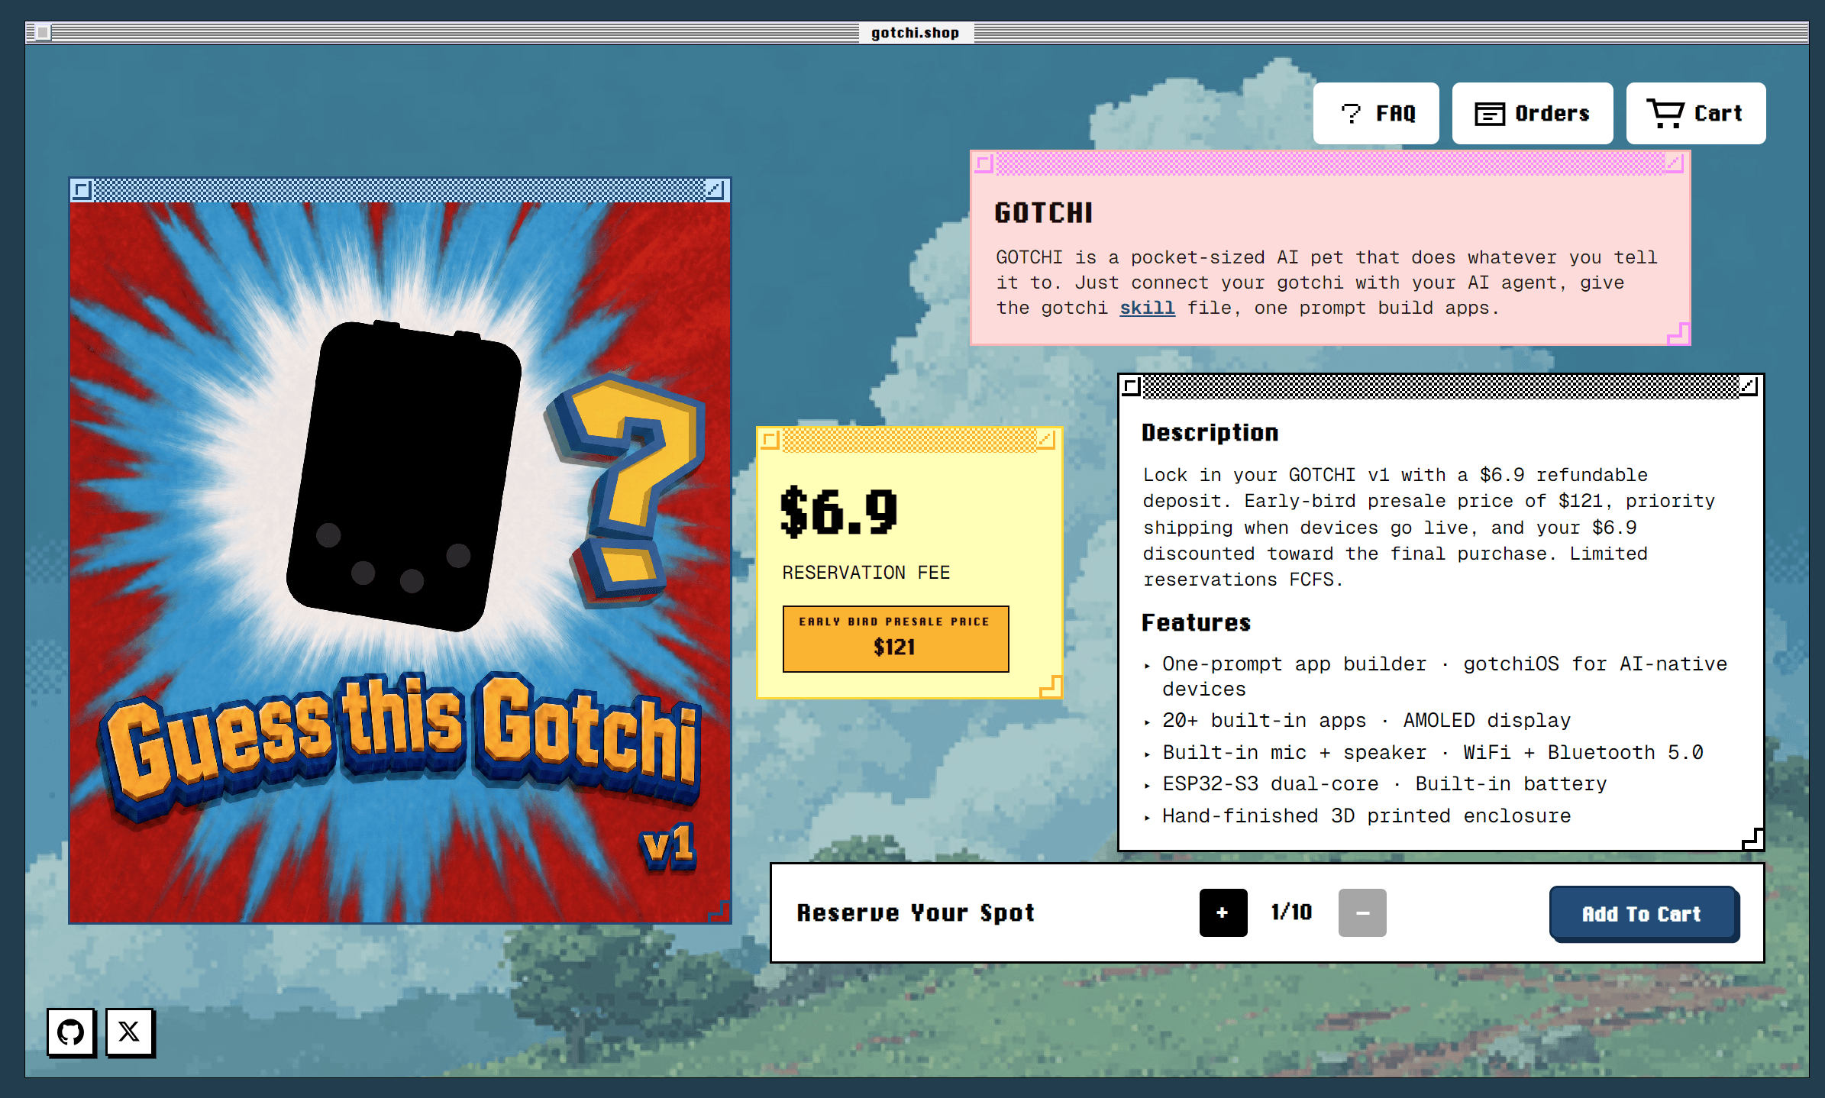Viewport: 1825px width, 1098px height.
Task: Open the shopping Cart
Action: click(1696, 113)
